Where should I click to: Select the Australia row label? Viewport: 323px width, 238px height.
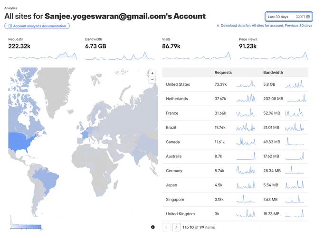pyautogui.click(x=174, y=156)
